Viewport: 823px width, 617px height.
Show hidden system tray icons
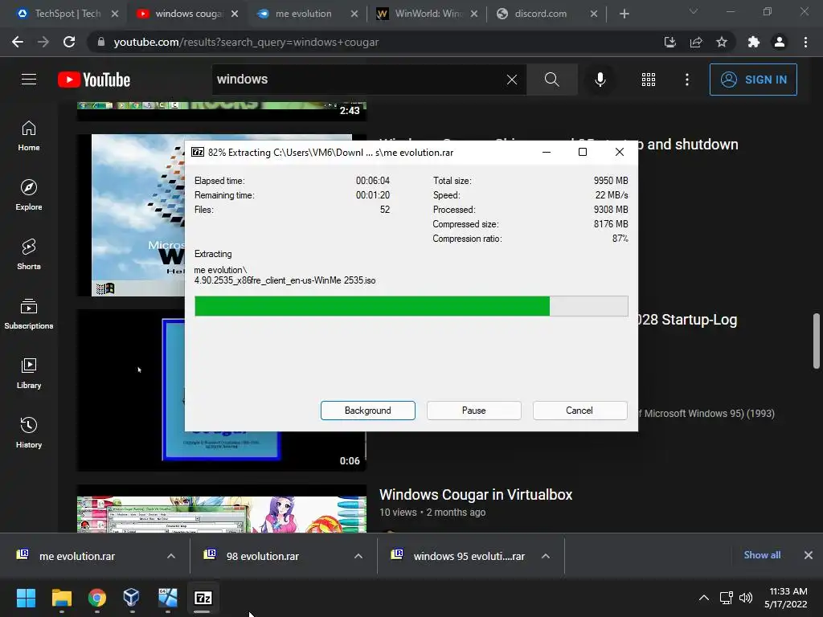[704, 598]
